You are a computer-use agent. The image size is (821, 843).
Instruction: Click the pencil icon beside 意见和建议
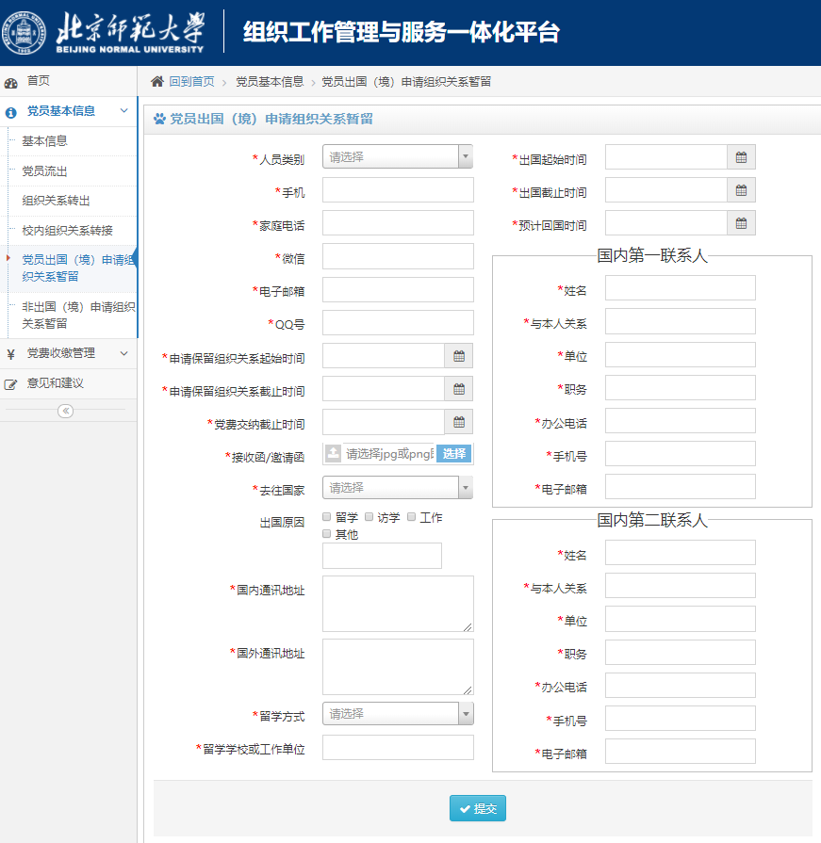point(9,384)
